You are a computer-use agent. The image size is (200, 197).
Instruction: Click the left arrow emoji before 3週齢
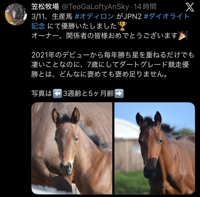pos(57,94)
